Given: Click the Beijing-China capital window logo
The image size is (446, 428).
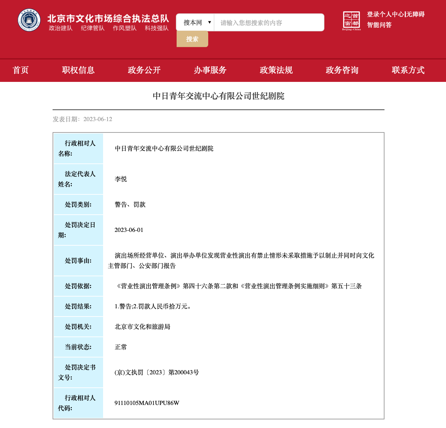Looking at the screenshot, I should 352,21.
